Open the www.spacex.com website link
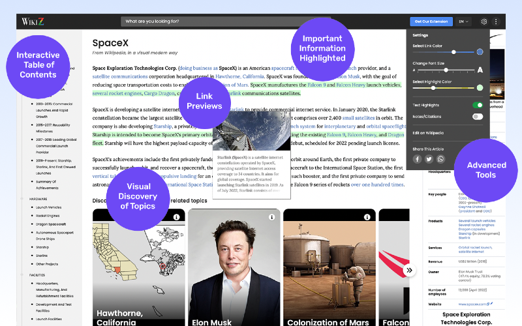 (472, 304)
